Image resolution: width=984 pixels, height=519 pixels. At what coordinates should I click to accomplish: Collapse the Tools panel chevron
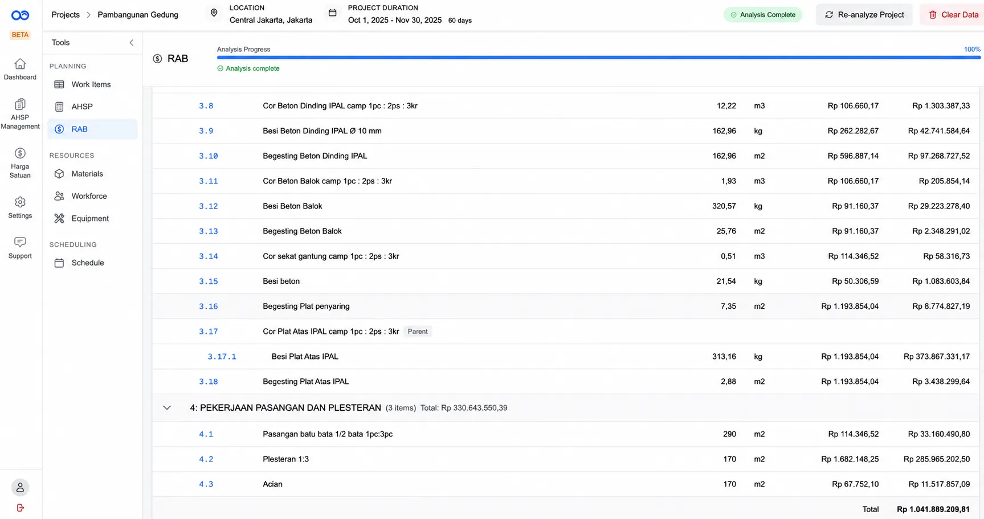[x=132, y=43]
